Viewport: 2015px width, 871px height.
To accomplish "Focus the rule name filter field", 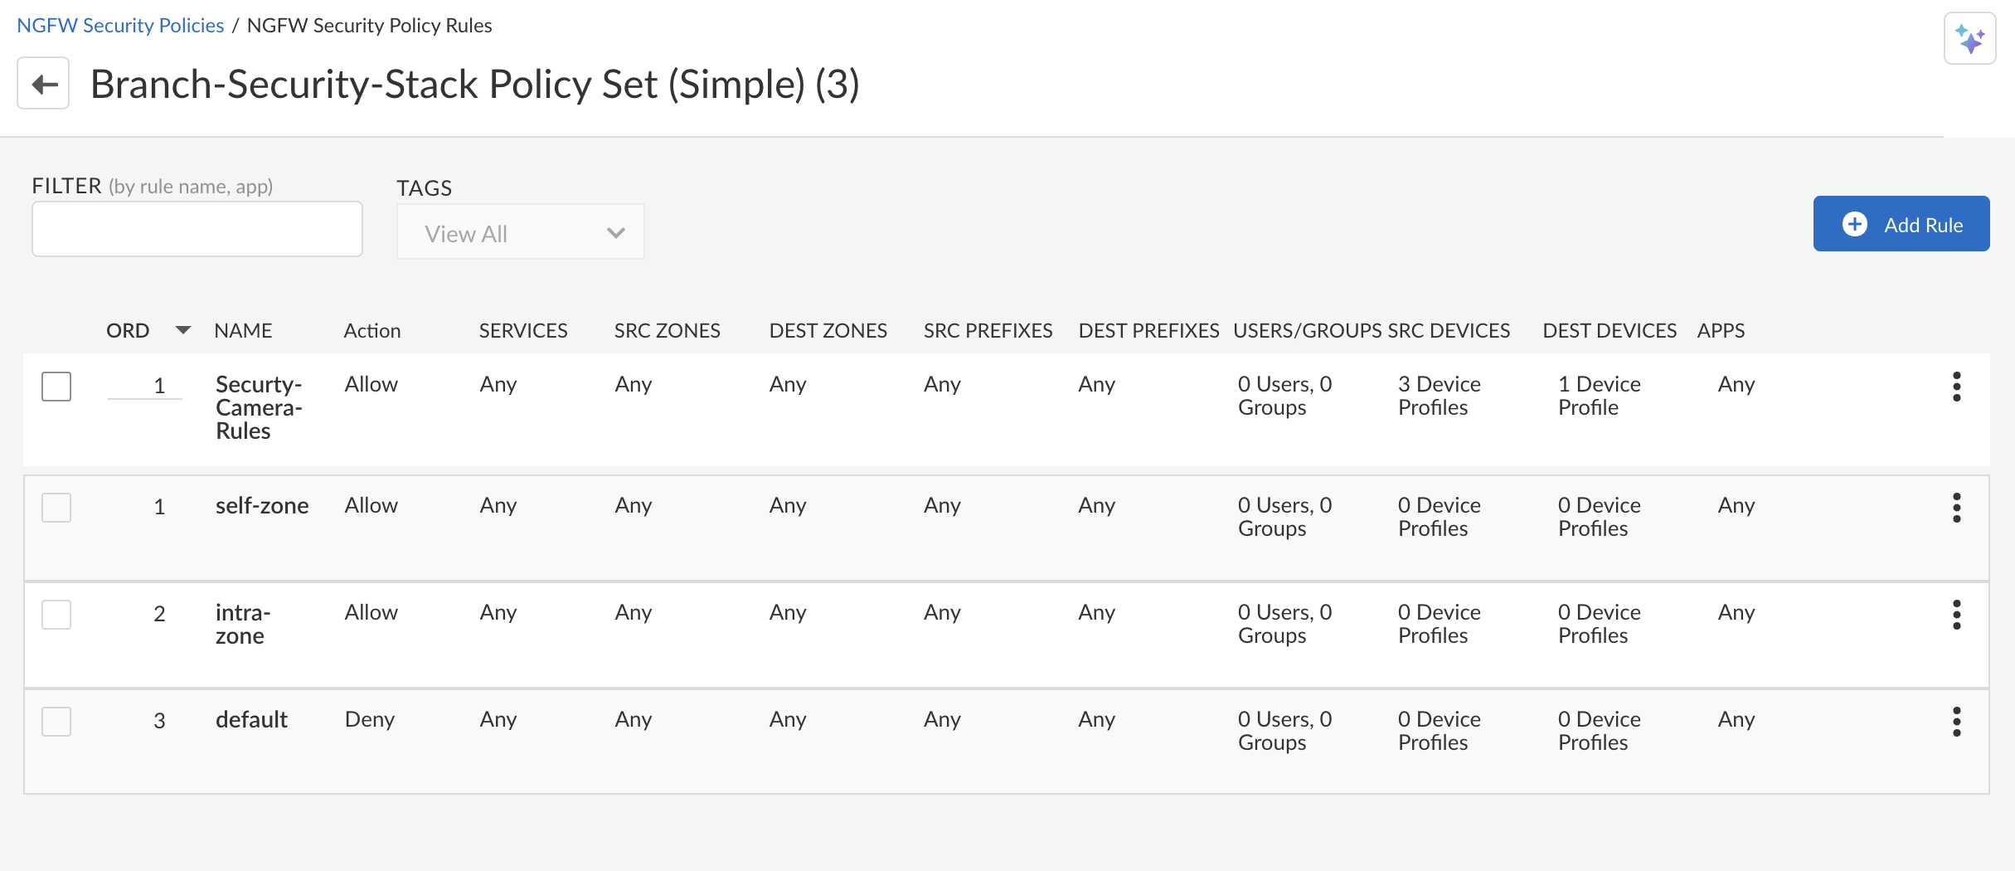I will click(197, 229).
